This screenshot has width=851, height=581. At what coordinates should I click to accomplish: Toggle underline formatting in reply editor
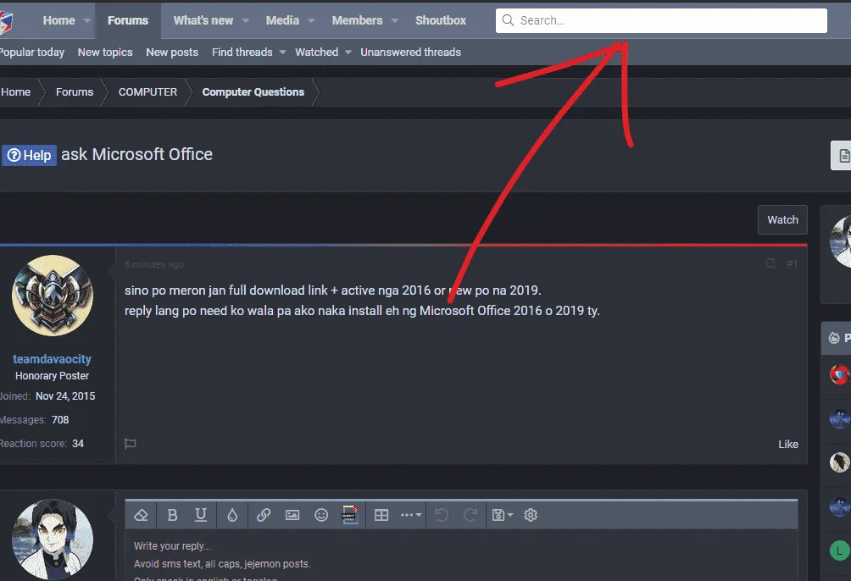[201, 515]
